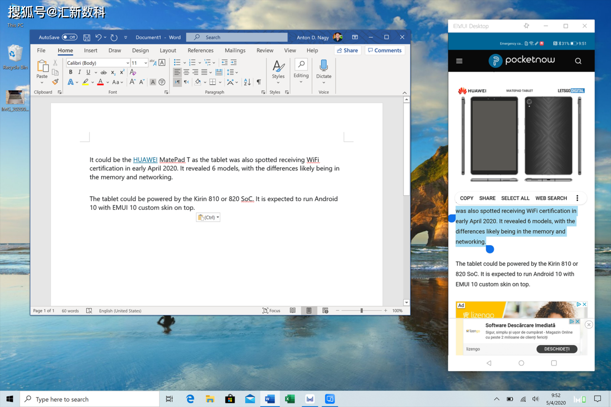Open Customize Quick Access Toolbar dropdown
The width and height of the screenshot is (611, 407).
tap(126, 37)
